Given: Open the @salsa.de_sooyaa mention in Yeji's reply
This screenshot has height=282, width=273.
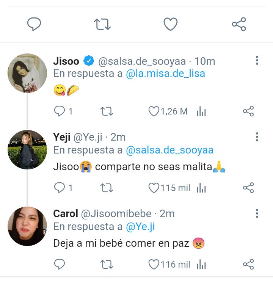Looking at the screenshot, I should (x=169, y=150).
